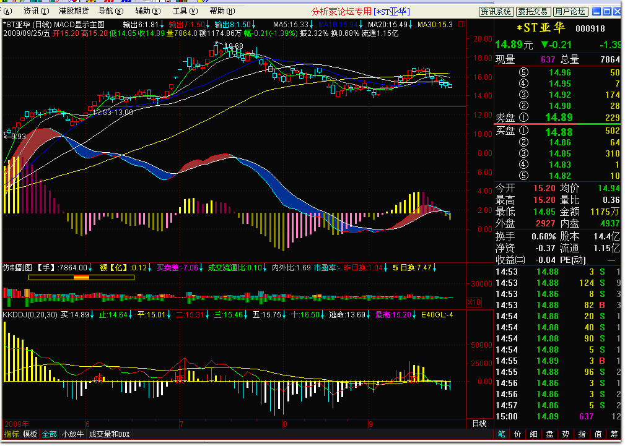Switch to the 模板 bottom tab
Screen dimensions: 625x446
30,434
